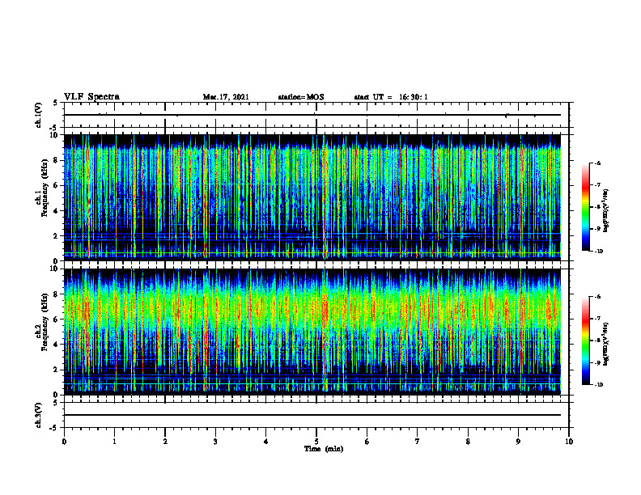Click the time-axis tick label '9'
This screenshot has width=641, height=495.
coord(518,442)
